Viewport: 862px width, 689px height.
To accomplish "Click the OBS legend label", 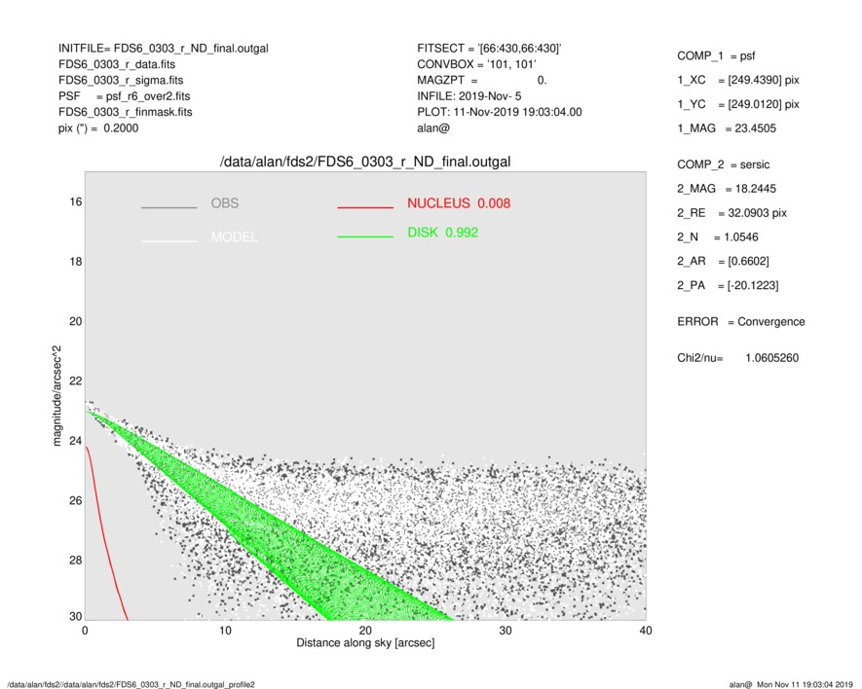I will [x=225, y=203].
